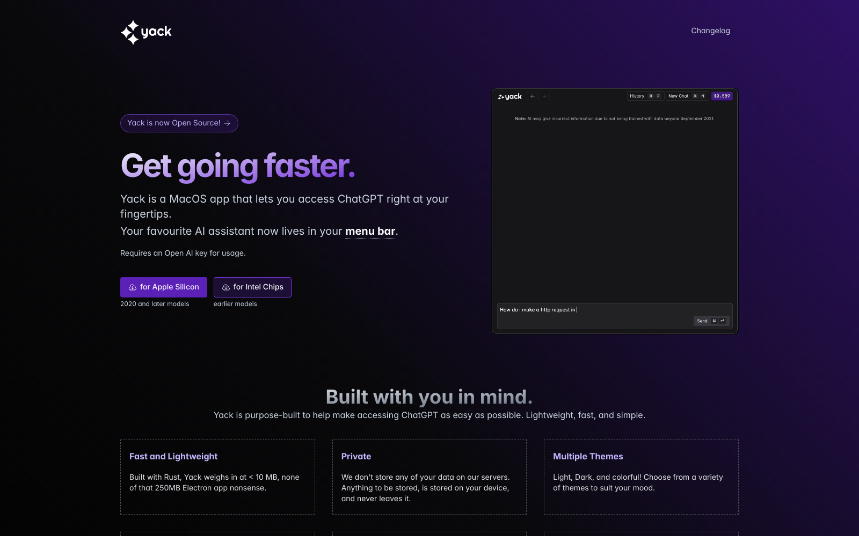859x536 pixels.
Task: Download Yack for Apple Silicon
Action: point(164,287)
